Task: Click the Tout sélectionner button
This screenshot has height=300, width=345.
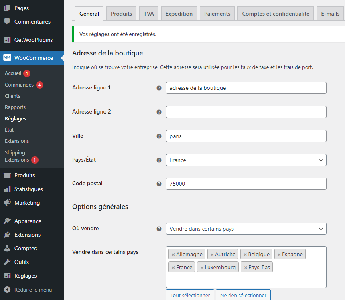Action: coord(190,295)
